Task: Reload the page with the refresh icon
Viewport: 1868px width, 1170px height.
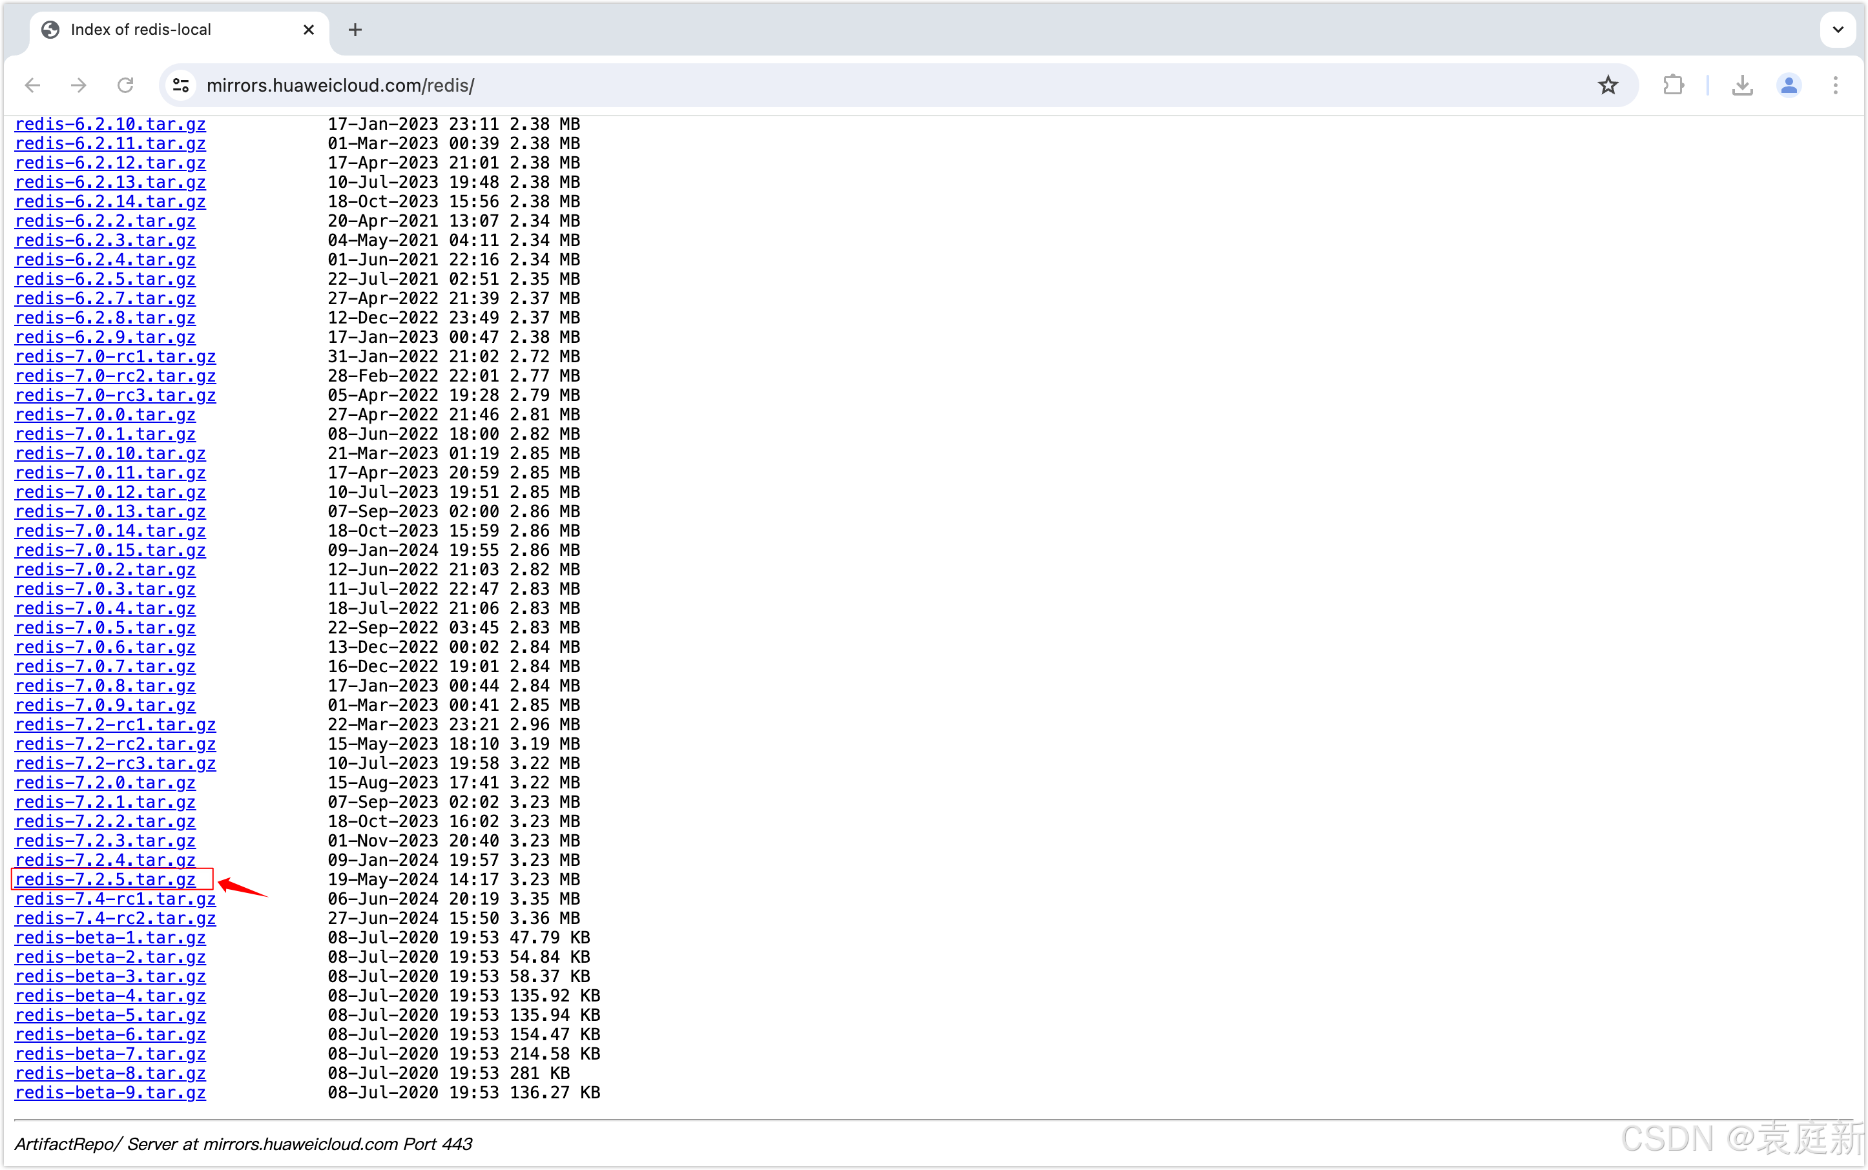Action: [x=125, y=85]
